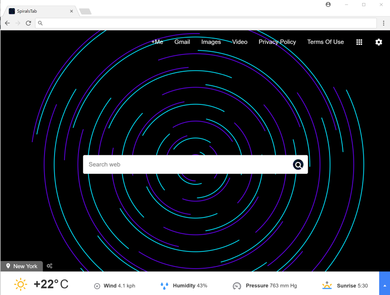Open the Gmail link
This screenshot has height=295, width=390.
pyautogui.click(x=182, y=42)
